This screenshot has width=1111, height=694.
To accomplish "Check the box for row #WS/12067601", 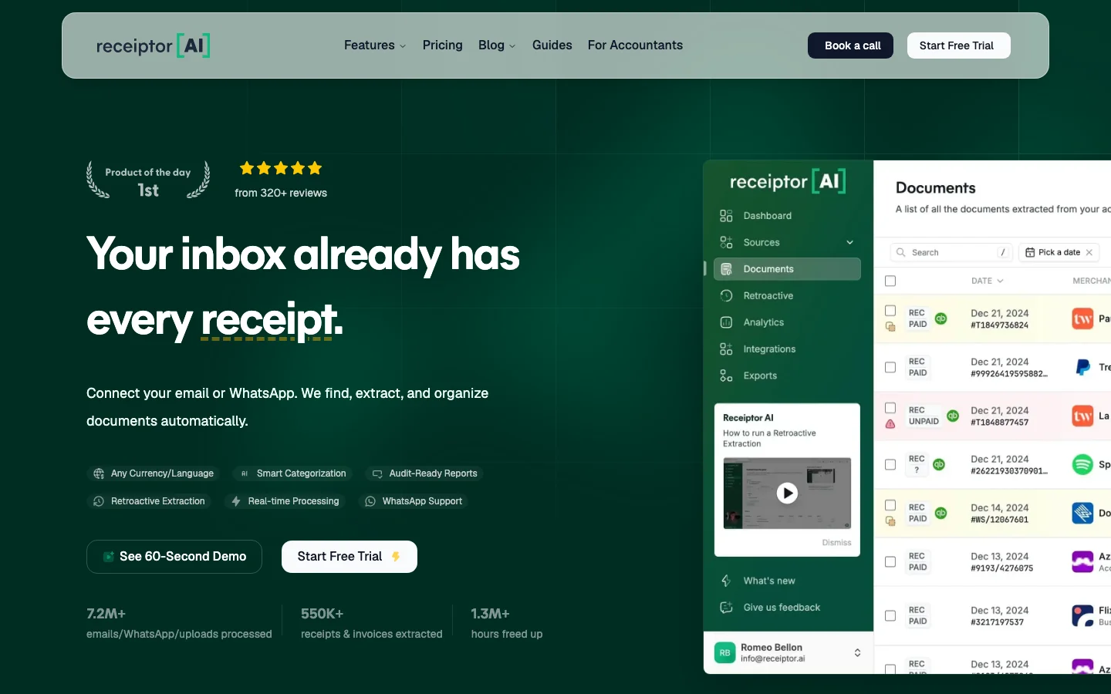I will tap(890, 505).
